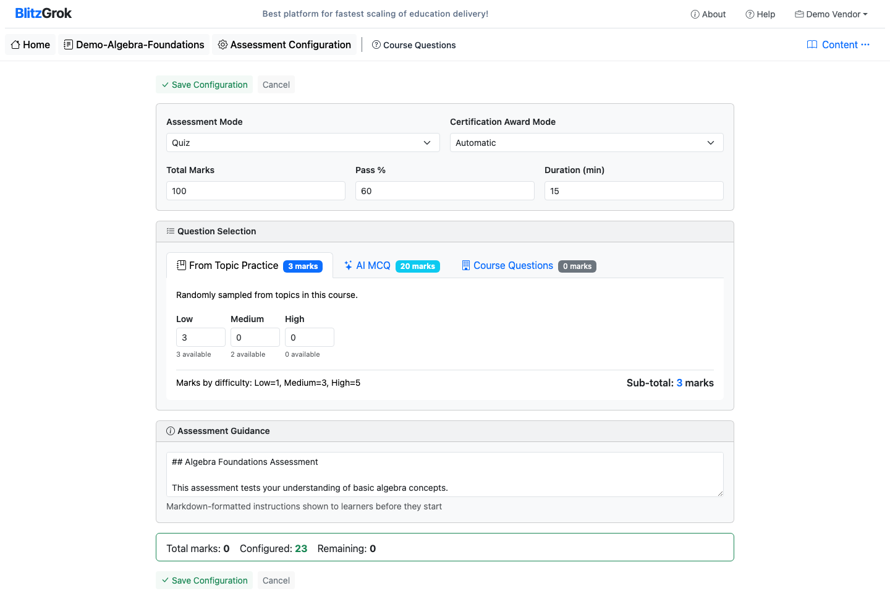The width and height of the screenshot is (890, 604).
Task: Click the Course Questions building icon tab
Action: (x=466, y=265)
